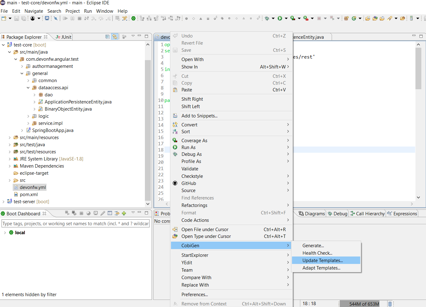The width and height of the screenshot is (426, 307).
Task: Click the editor vertical scrollbar thumb
Action: (x=418, y=68)
